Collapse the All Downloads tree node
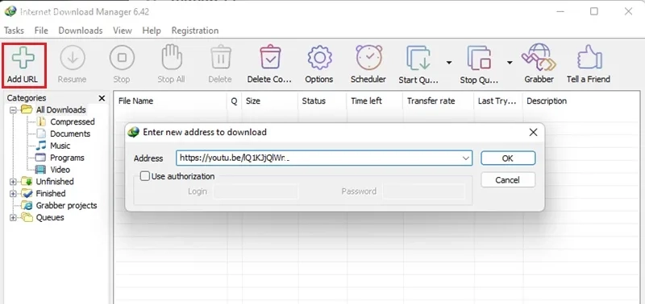 point(13,110)
